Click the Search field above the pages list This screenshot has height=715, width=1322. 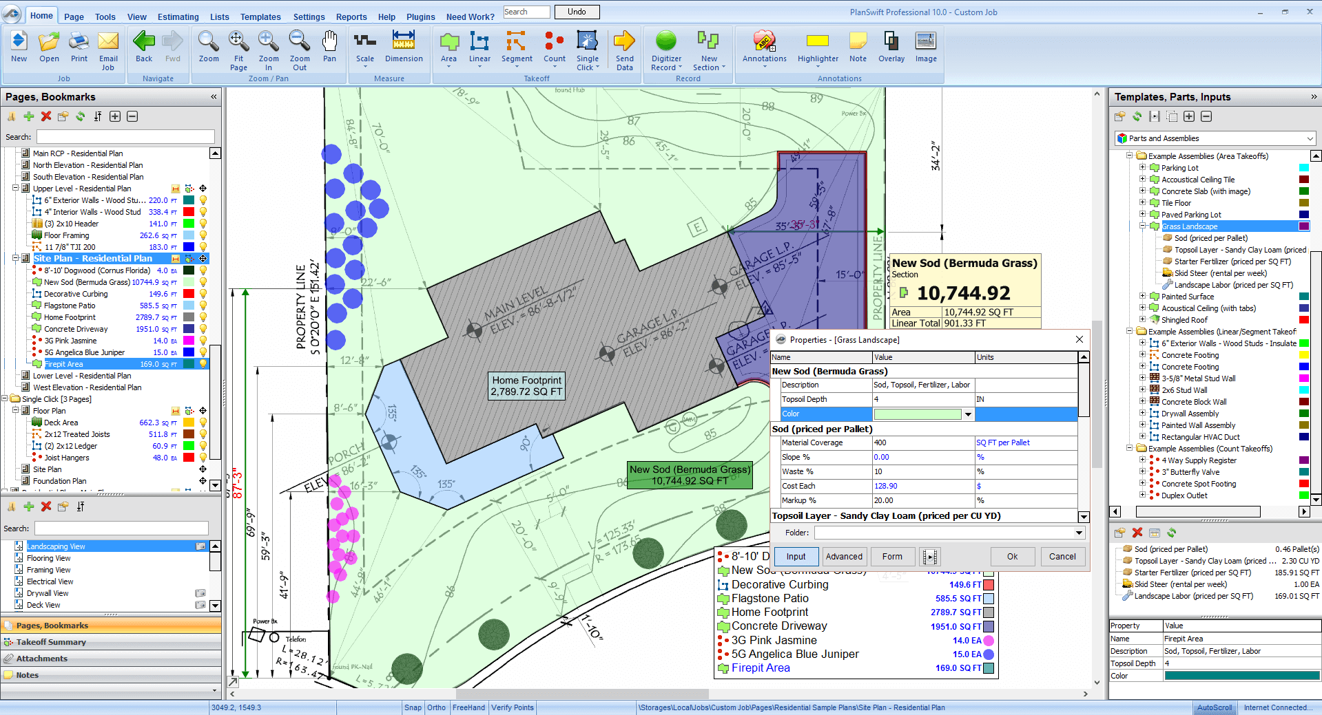[x=124, y=136]
